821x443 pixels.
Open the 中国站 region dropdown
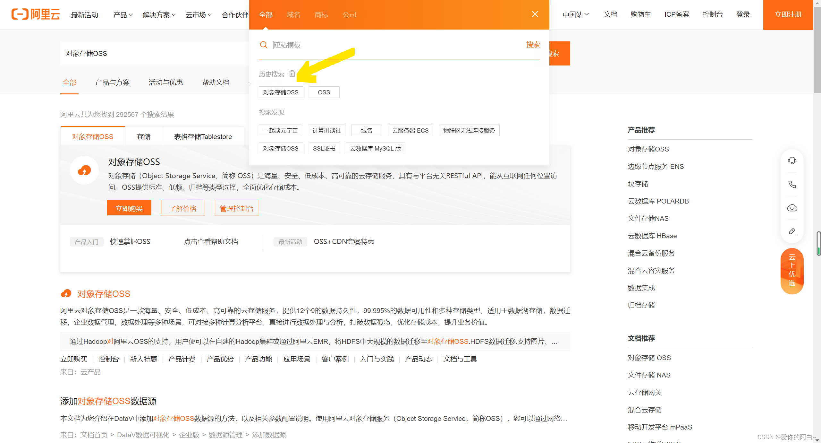click(575, 14)
